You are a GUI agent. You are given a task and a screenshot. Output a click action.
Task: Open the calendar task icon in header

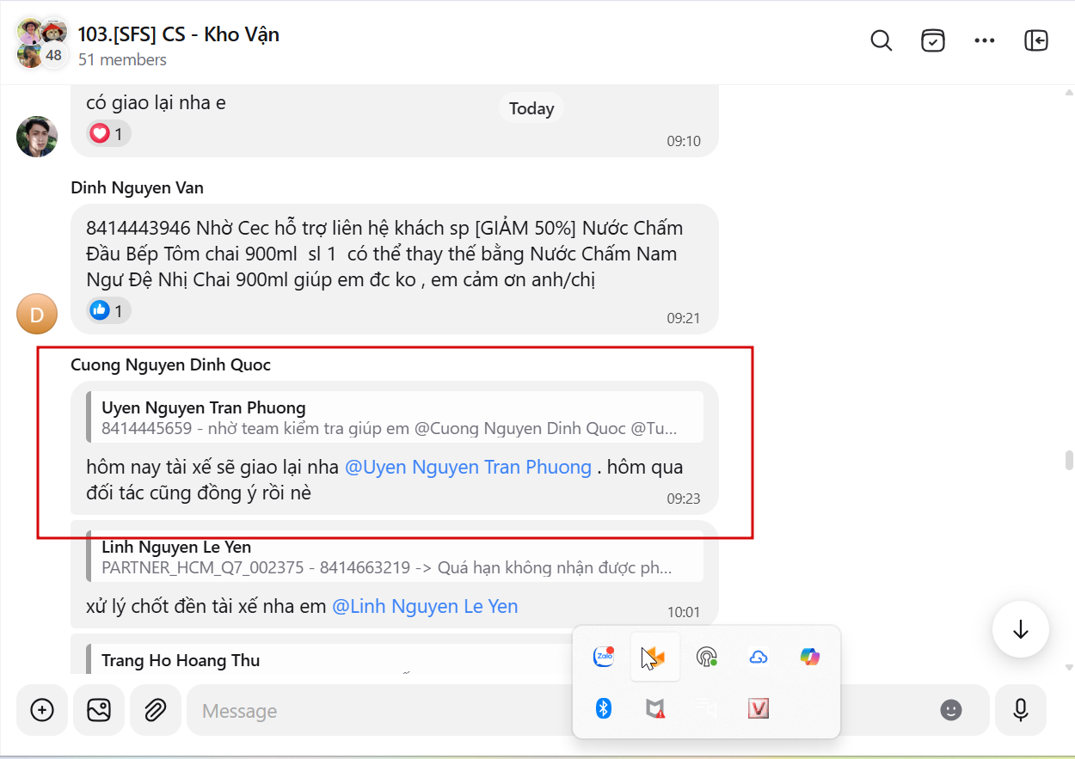pyautogui.click(x=933, y=40)
